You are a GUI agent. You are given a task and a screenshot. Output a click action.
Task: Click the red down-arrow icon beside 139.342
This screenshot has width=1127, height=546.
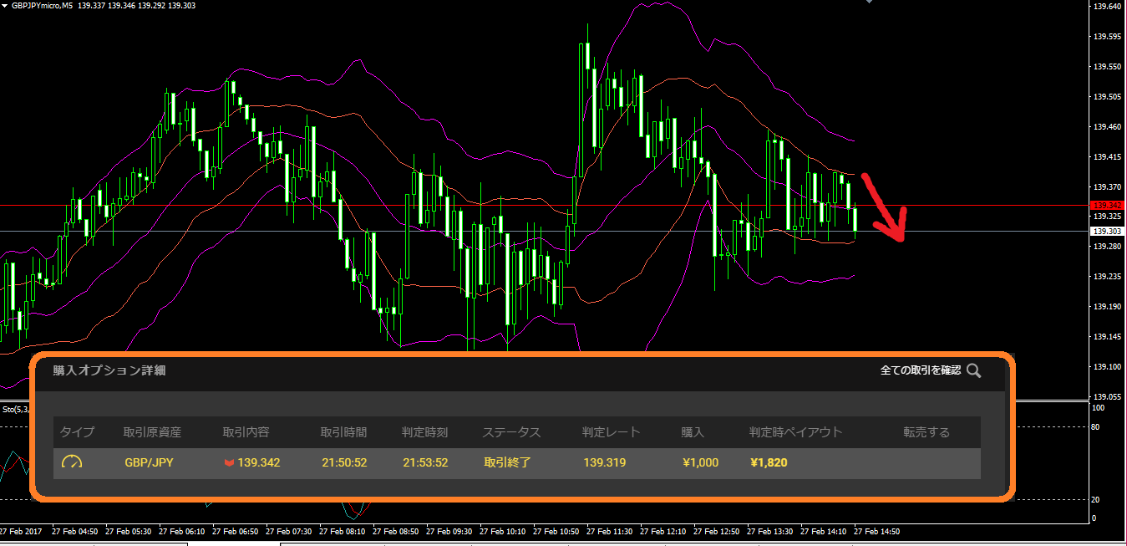pos(229,463)
